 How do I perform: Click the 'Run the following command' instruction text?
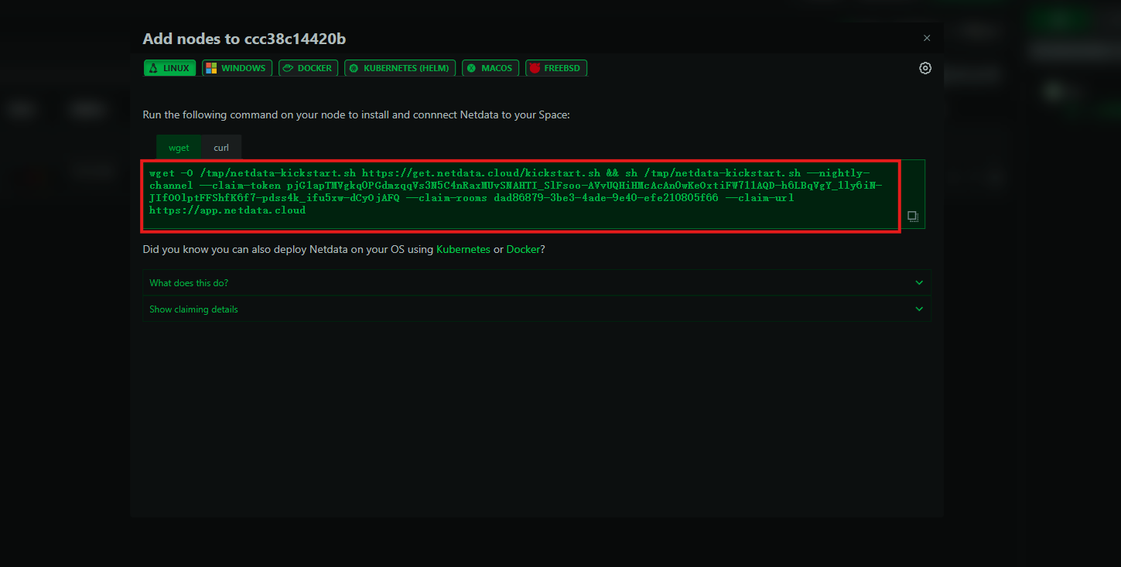pyautogui.click(x=357, y=115)
